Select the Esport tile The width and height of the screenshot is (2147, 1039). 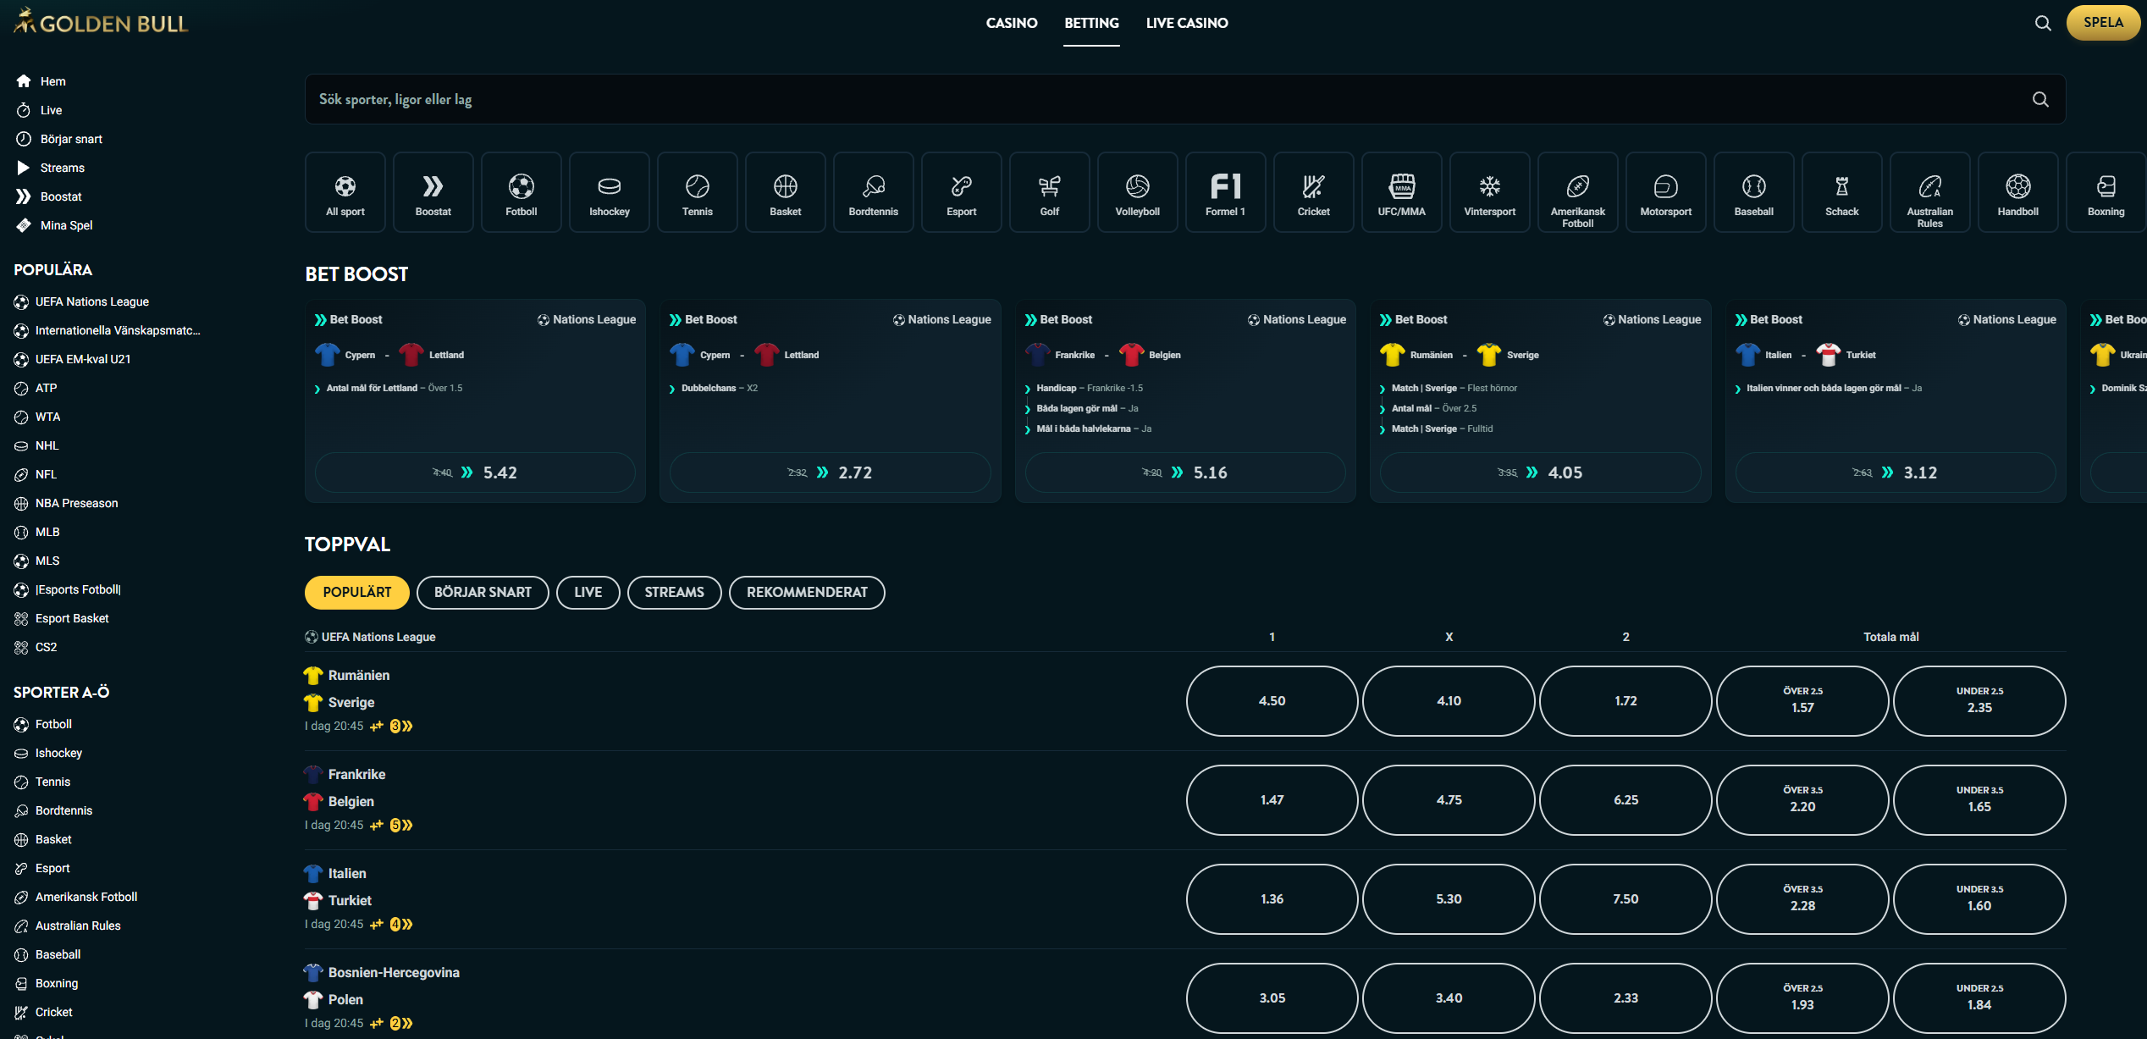pos(962,192)
